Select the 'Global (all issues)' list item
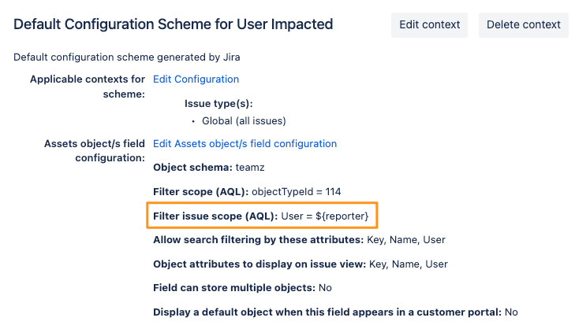The image size is (575, 325). 244,121
